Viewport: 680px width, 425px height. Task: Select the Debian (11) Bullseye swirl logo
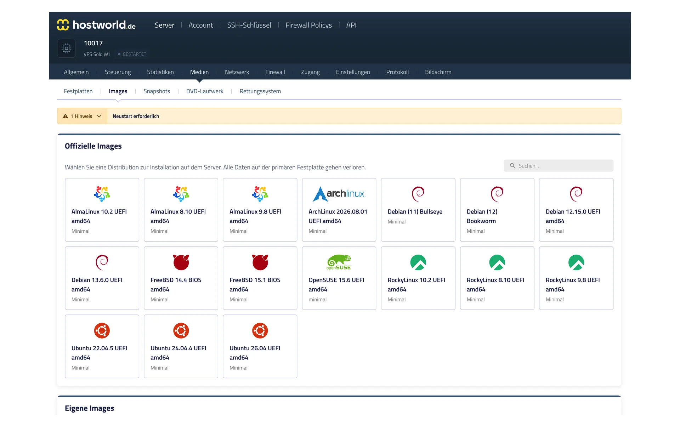point(418,194)
